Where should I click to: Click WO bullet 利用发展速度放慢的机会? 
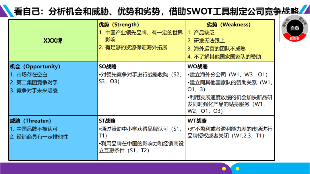pos(230,104)
